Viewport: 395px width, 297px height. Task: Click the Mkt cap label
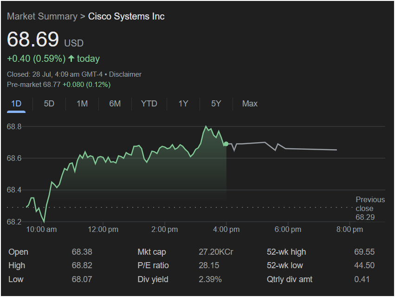[152, 252]
